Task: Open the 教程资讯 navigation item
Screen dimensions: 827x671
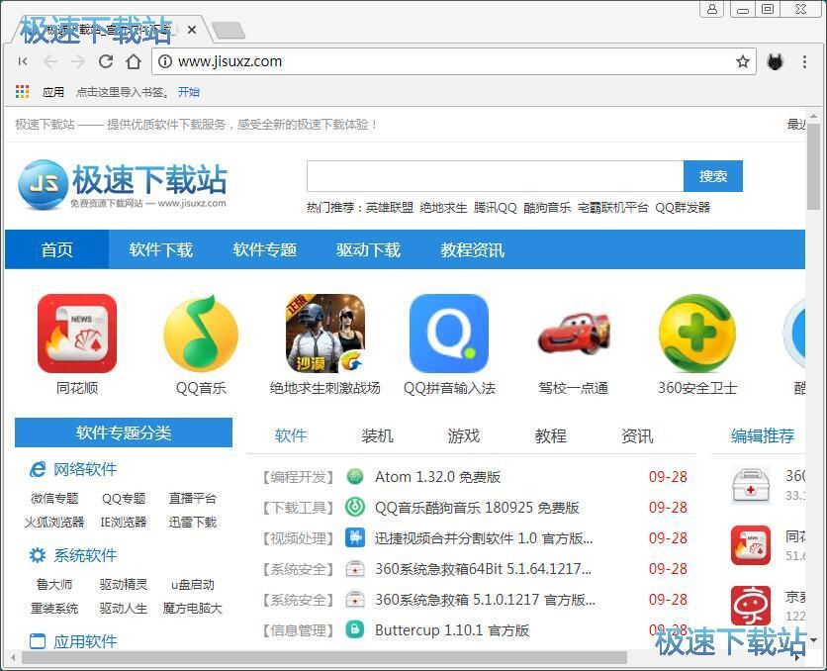Action: [473, 249]
